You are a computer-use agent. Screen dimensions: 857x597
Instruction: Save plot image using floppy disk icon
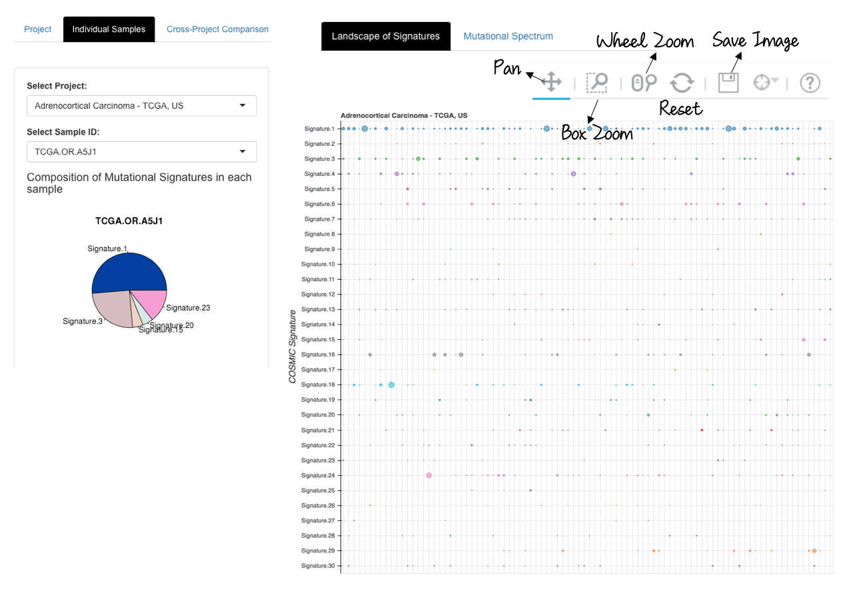pos(729,83)
